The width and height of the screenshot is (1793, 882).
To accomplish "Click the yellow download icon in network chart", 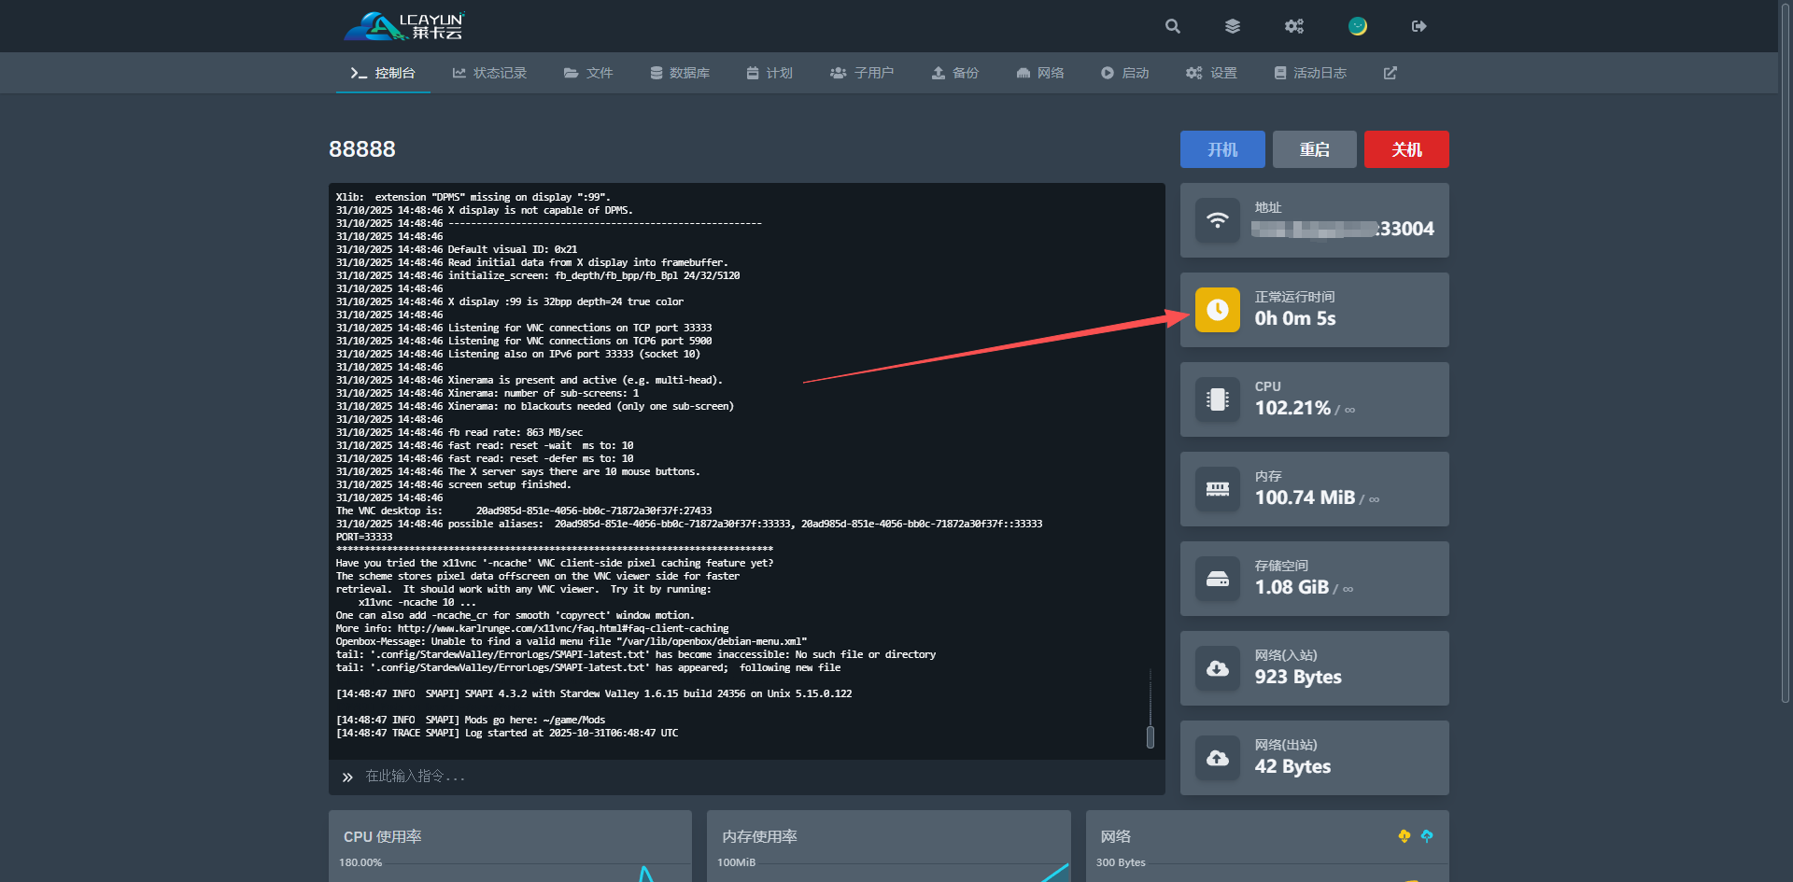I will [x=1404, y=836].
